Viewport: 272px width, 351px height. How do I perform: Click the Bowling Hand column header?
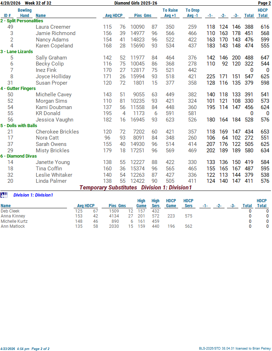(24, 13)
